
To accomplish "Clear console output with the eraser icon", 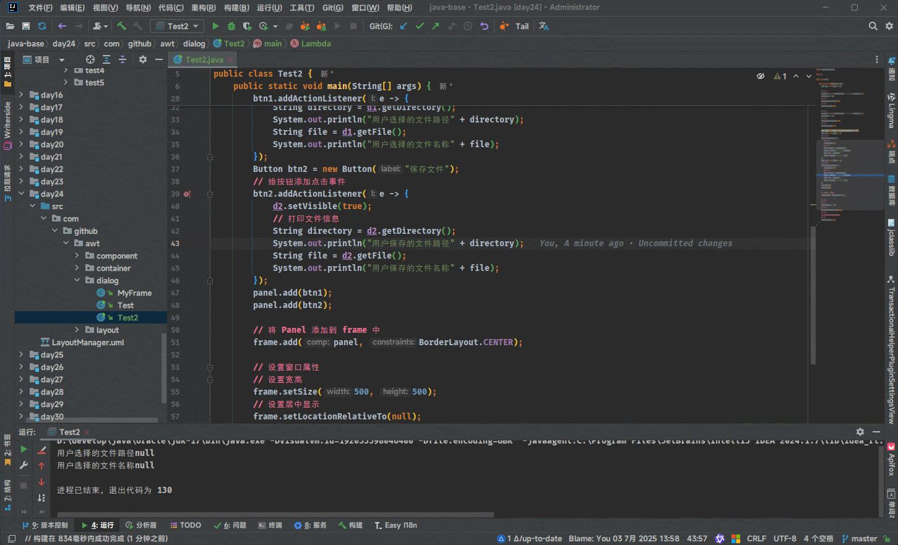I will click(41, 450).
